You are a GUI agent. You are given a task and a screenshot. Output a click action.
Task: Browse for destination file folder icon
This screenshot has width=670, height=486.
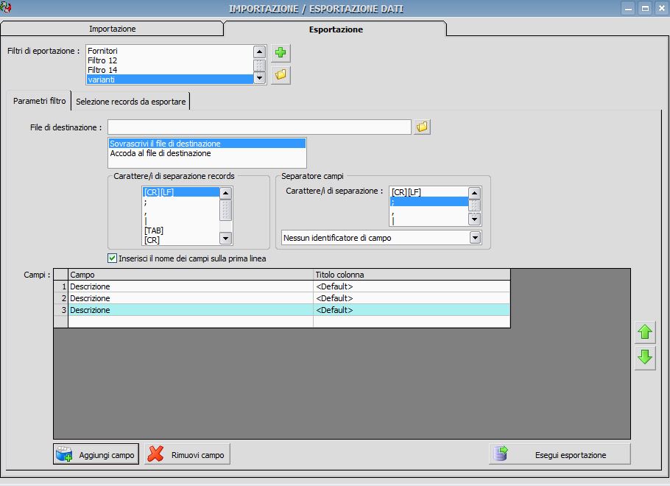[422, 127]
